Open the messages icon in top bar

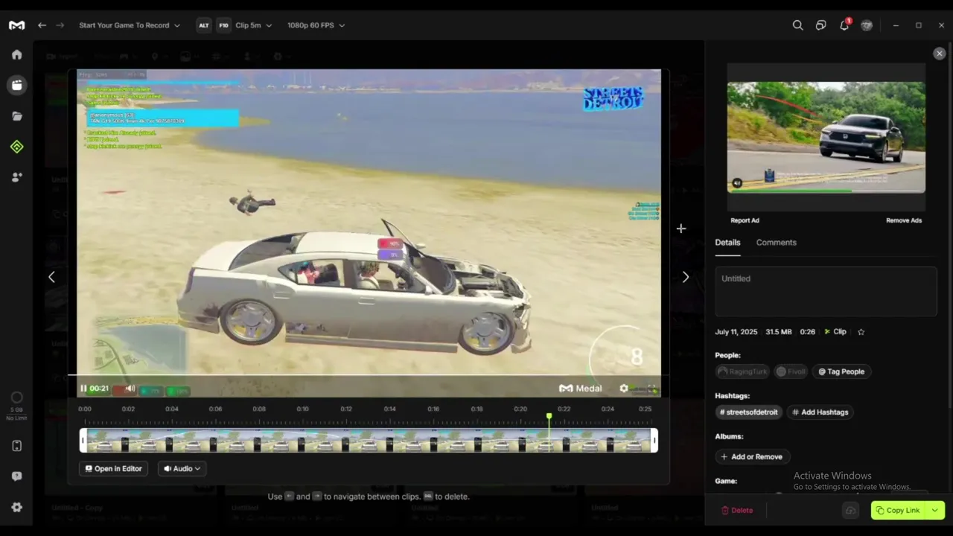click(x=820, y=25)
